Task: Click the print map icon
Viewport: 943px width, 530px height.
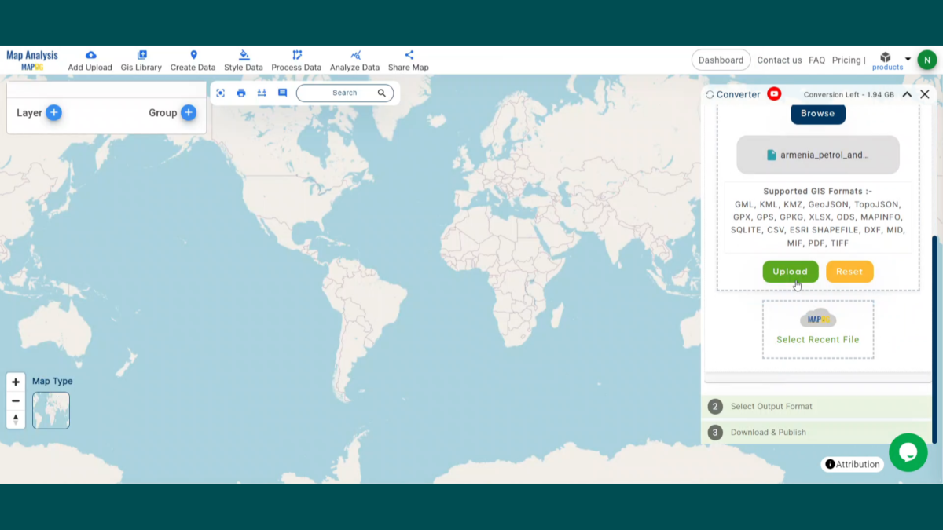Action: (241, 93)
